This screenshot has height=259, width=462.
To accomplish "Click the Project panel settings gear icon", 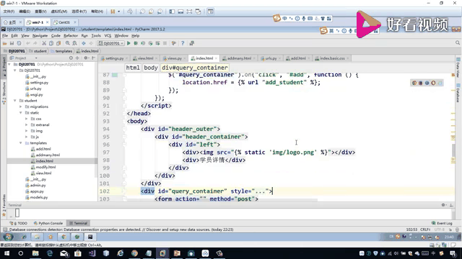I will coord(86,58).
